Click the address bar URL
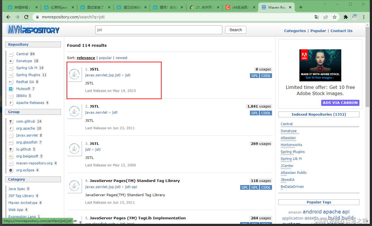Screen dimensions: 372x226 pyautogui.click(x=73, y=17)
